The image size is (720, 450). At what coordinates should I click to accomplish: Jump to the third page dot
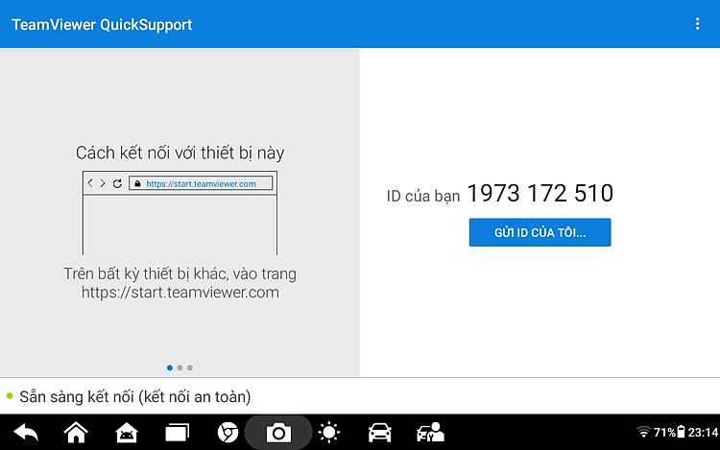[190, 367]
